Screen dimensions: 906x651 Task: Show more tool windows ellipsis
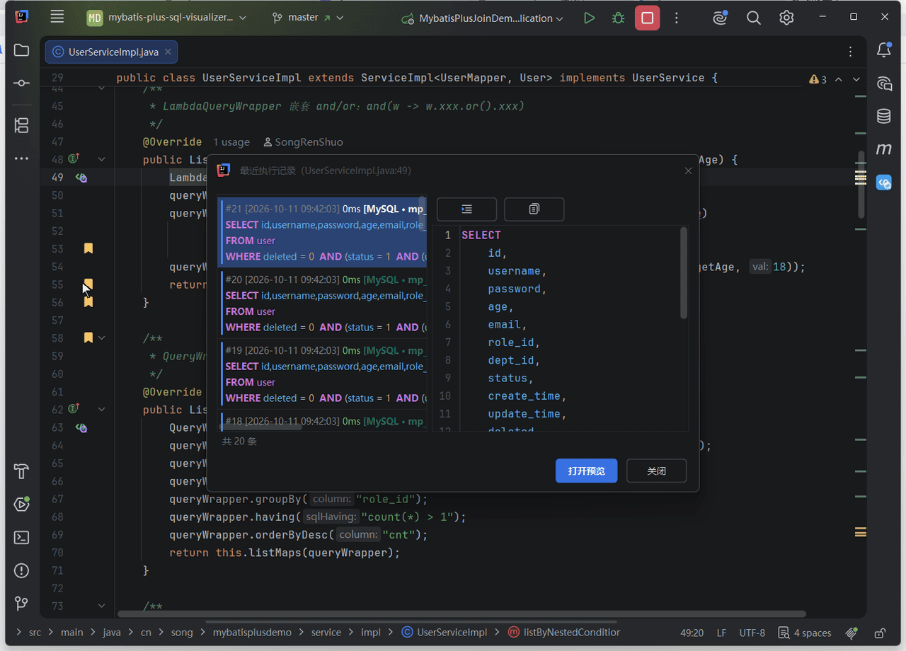click(21, 159)
